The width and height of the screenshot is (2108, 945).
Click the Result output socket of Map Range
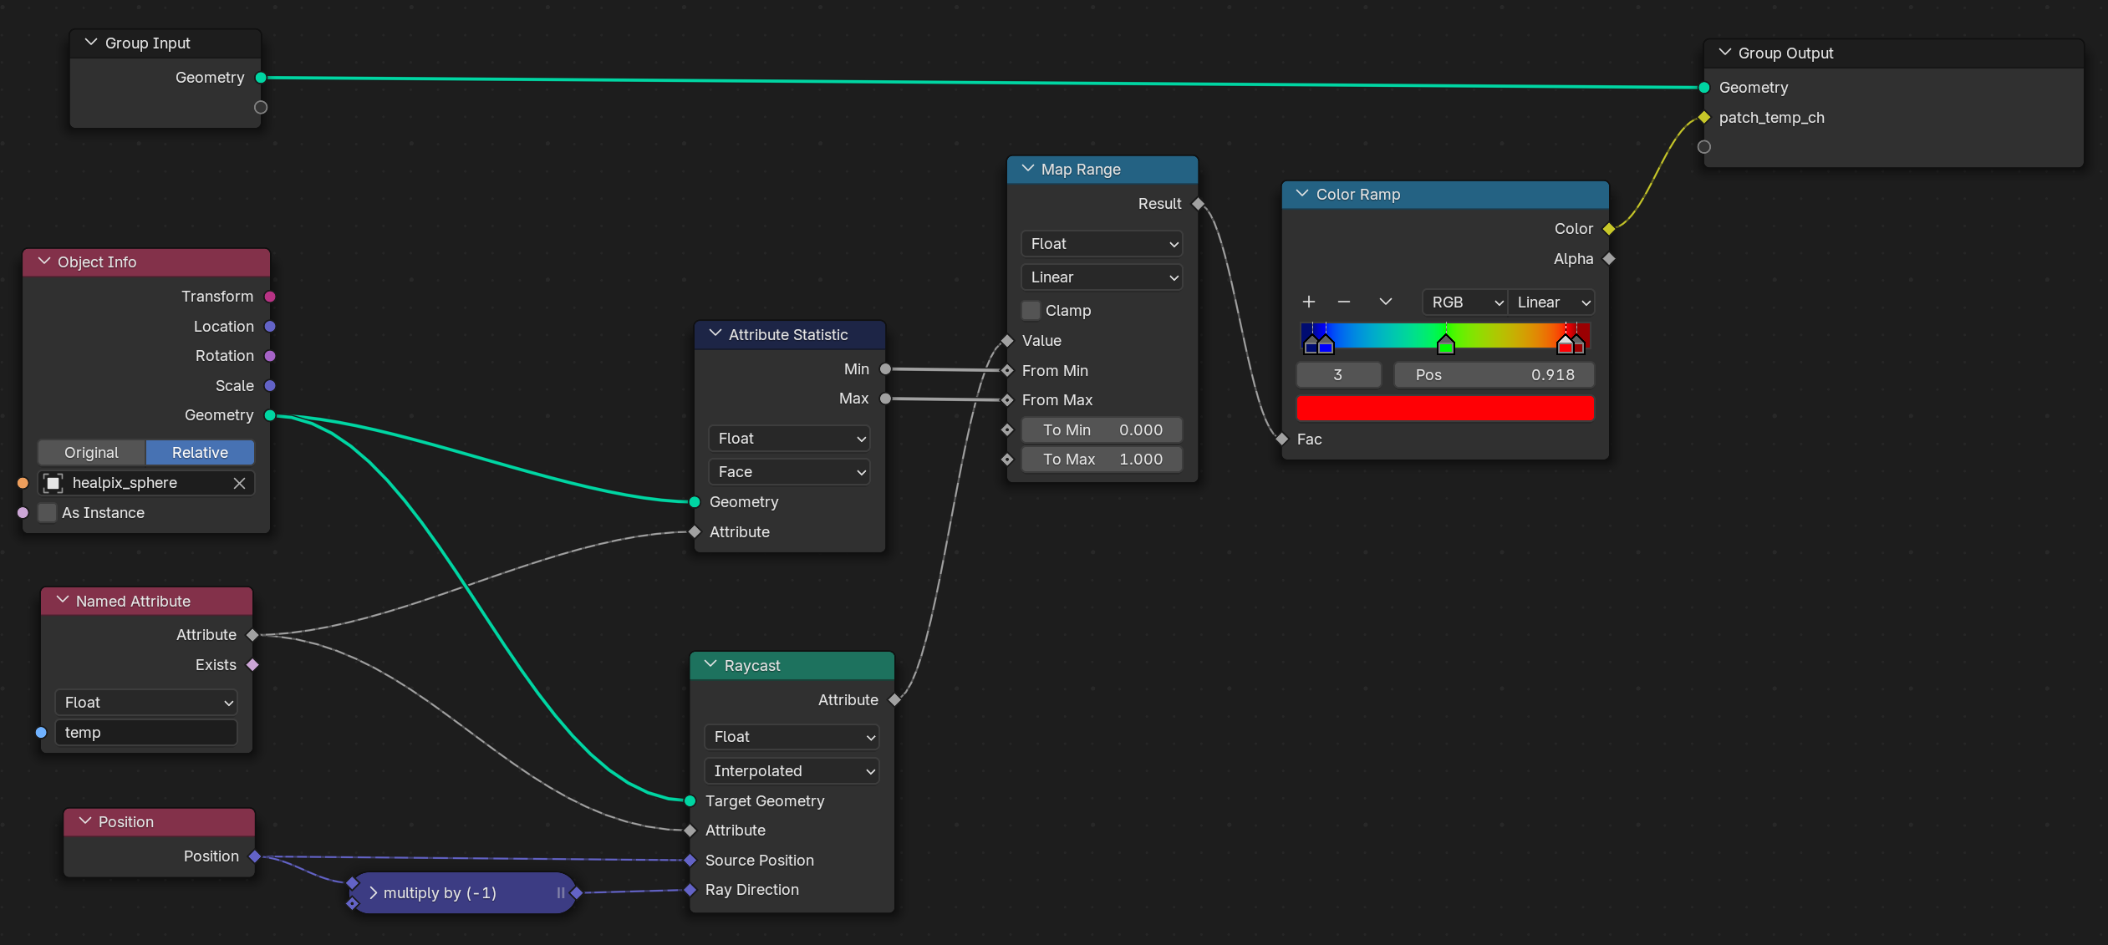[1198, 204]
